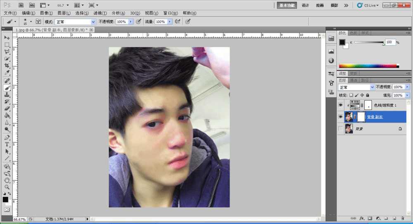Show the hidden 背景 layer

tap(341, 129)
